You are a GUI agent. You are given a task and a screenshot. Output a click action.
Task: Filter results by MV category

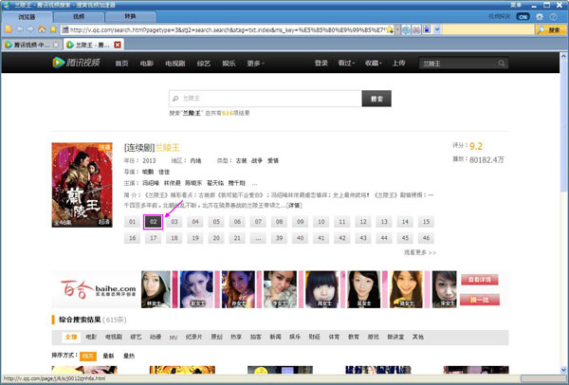(174, 338)
